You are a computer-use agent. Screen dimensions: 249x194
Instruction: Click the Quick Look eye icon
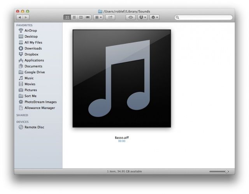coord(130,17)
